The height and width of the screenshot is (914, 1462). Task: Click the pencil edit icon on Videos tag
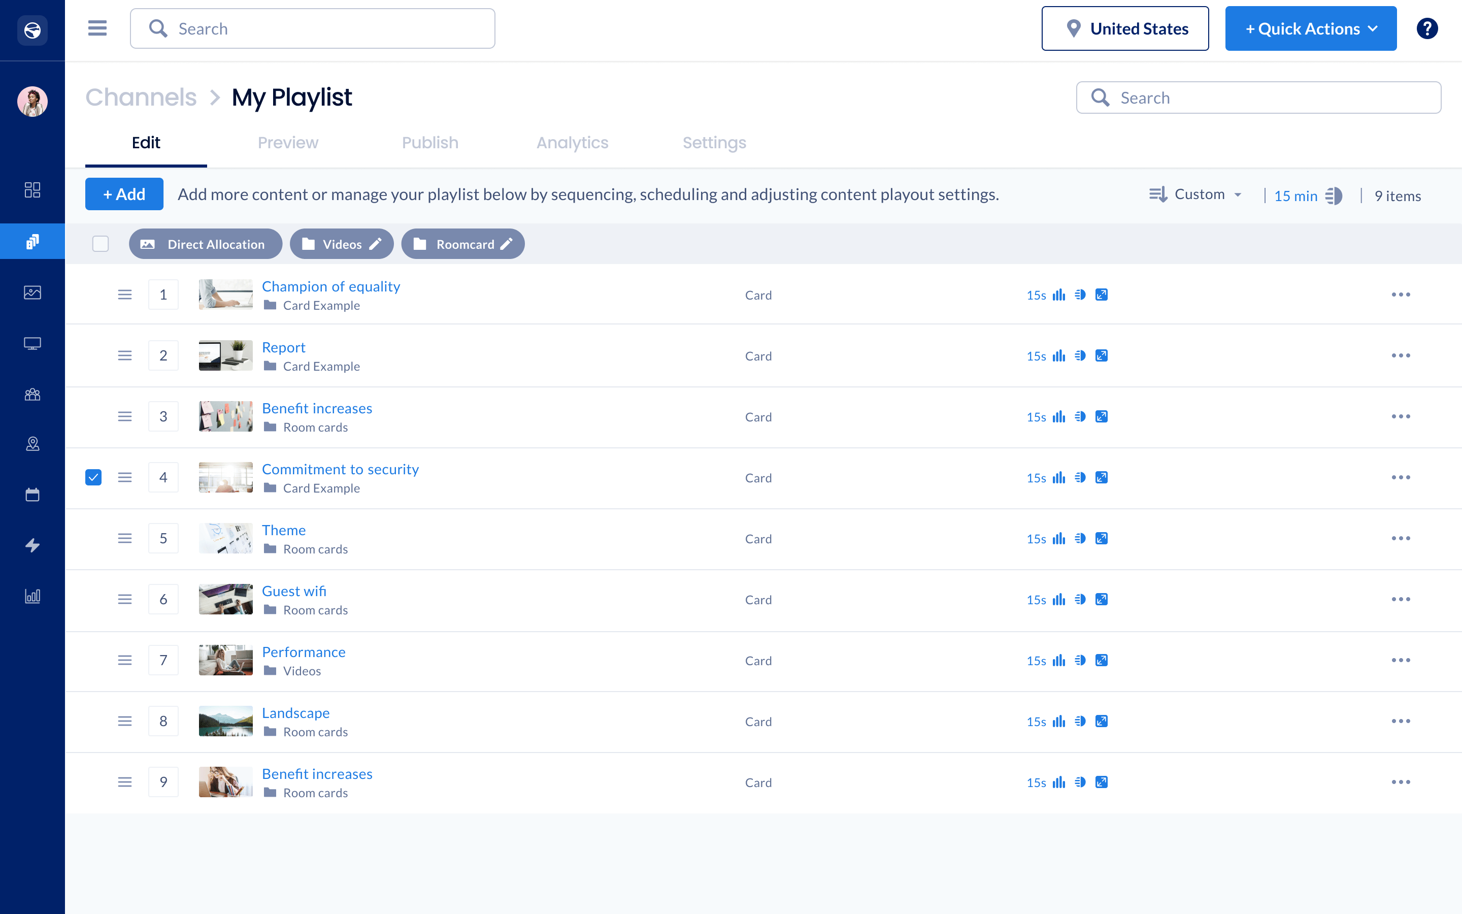tap(376, 244)
